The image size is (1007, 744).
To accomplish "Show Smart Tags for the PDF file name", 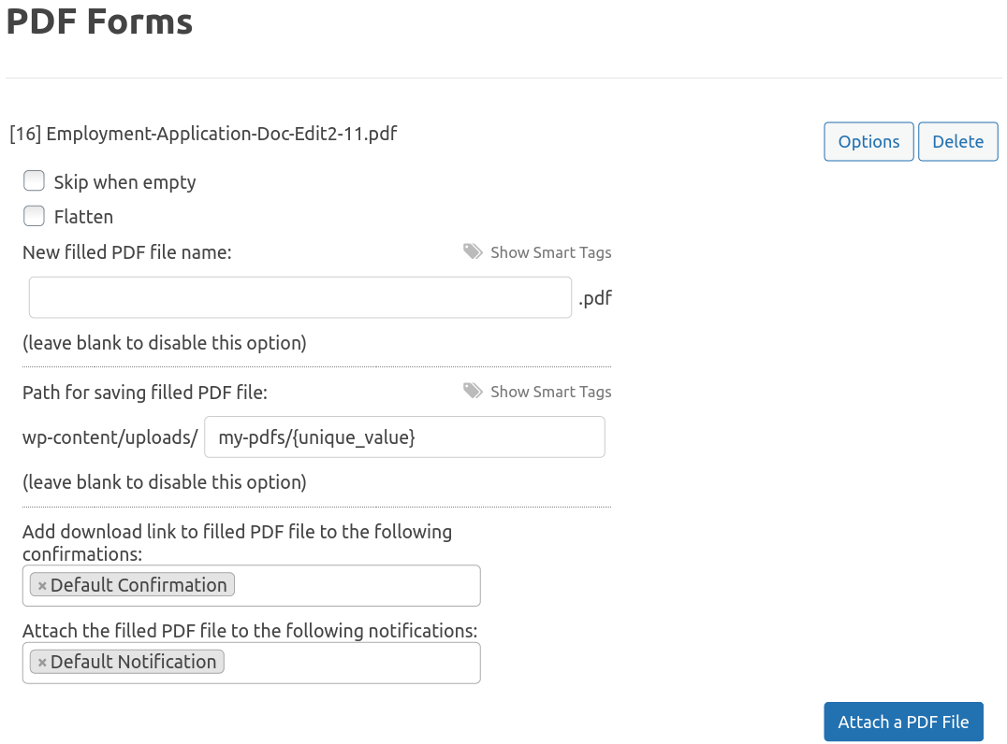I will [550, 252].
